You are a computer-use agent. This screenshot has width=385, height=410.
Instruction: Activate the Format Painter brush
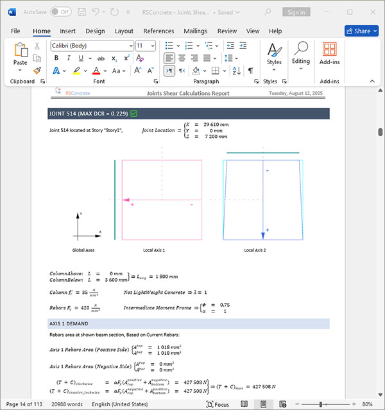37,71
